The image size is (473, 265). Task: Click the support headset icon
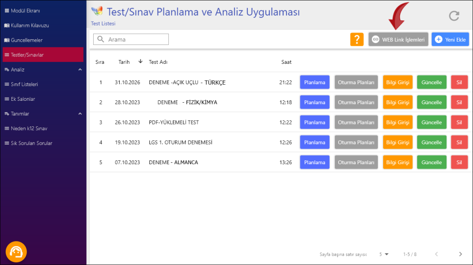click(x=16, y=251)
